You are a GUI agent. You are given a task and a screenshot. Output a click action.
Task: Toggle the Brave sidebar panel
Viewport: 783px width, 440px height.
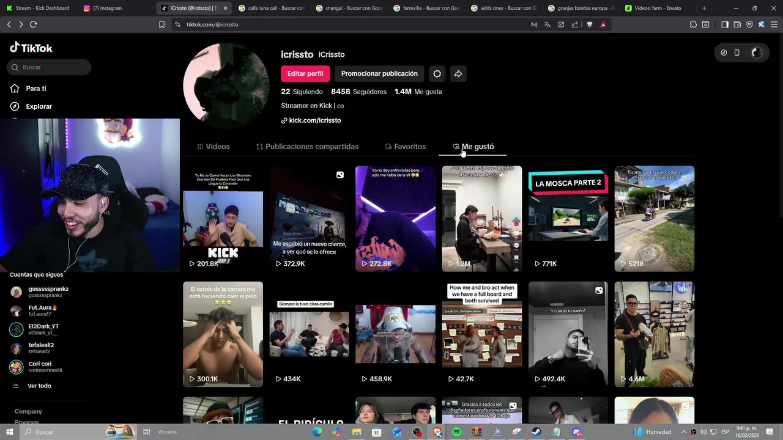[x=725, y=24]
